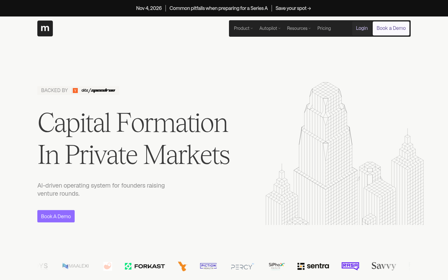This screenshot has width=448, height=280.
Task: Click the Savvy customer logo
Action: [384, 266]
